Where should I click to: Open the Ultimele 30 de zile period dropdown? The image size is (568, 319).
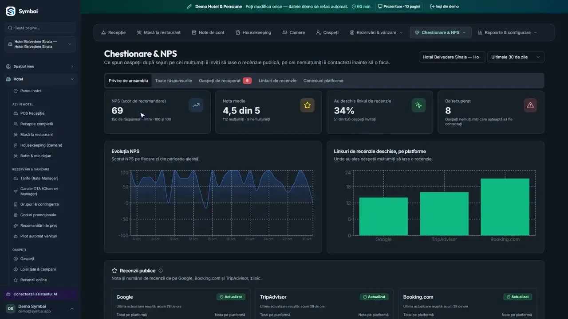click(516, 57)
